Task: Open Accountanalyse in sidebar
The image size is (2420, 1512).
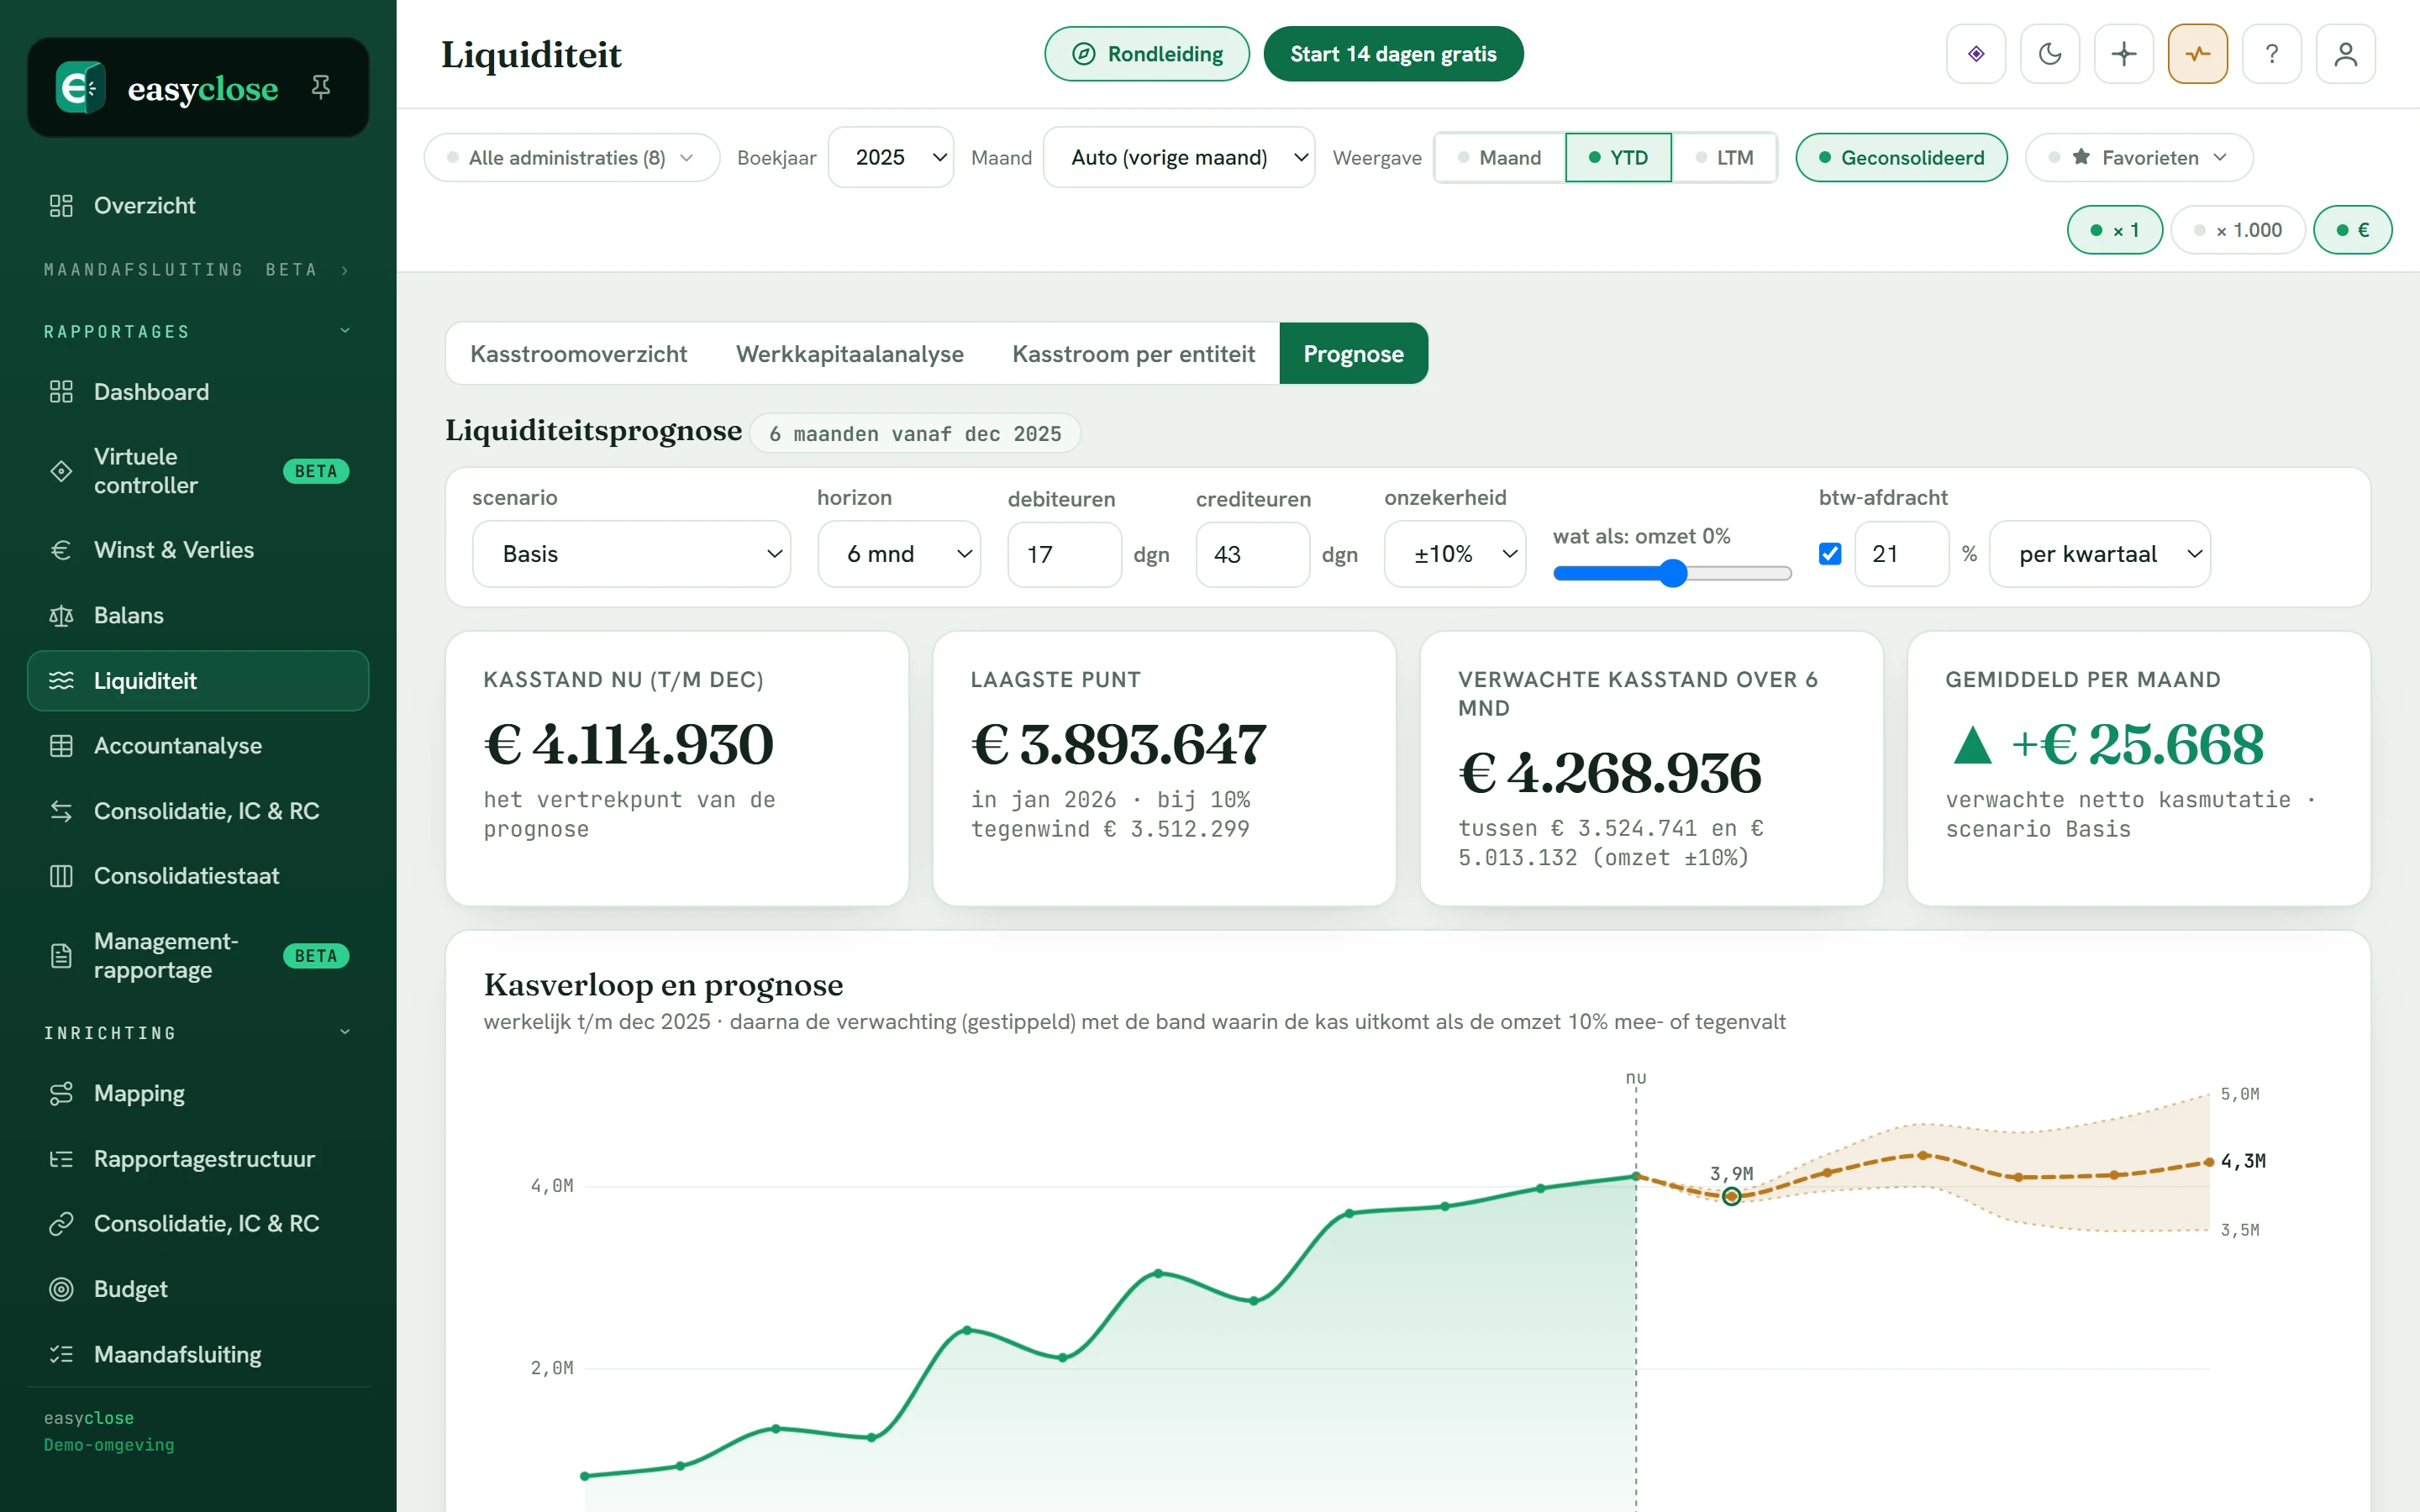Action: click(198, 746)
